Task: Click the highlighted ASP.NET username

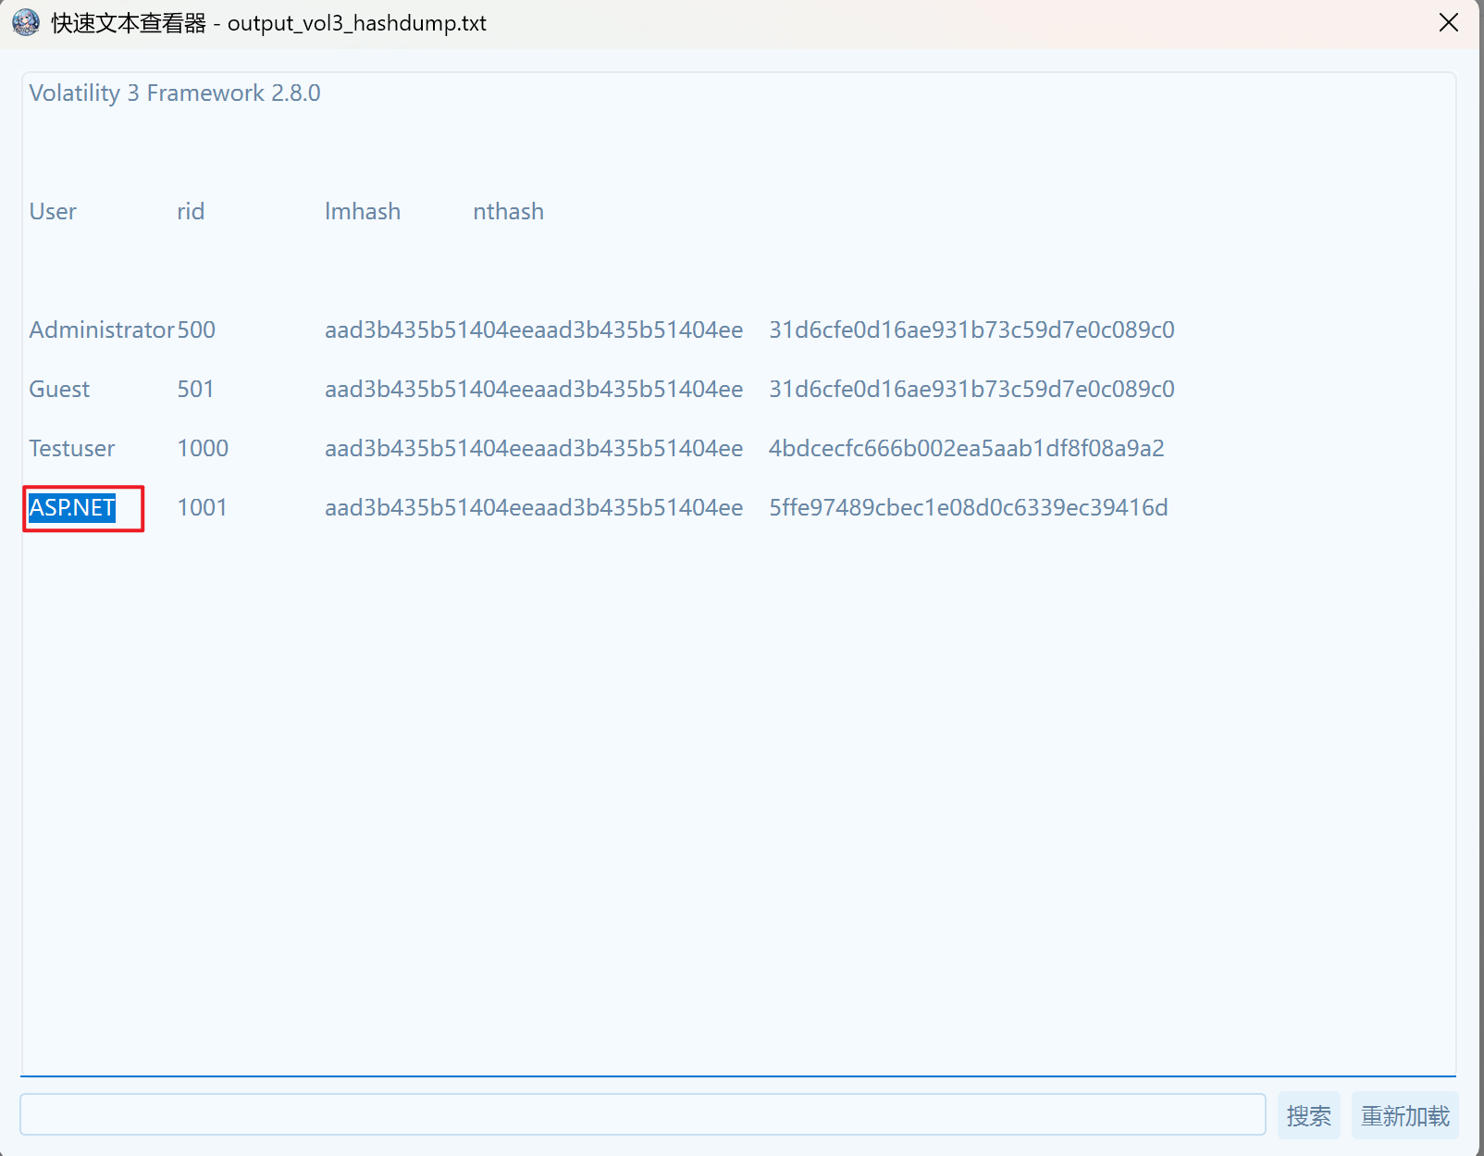Action: (x=72, y=508)
